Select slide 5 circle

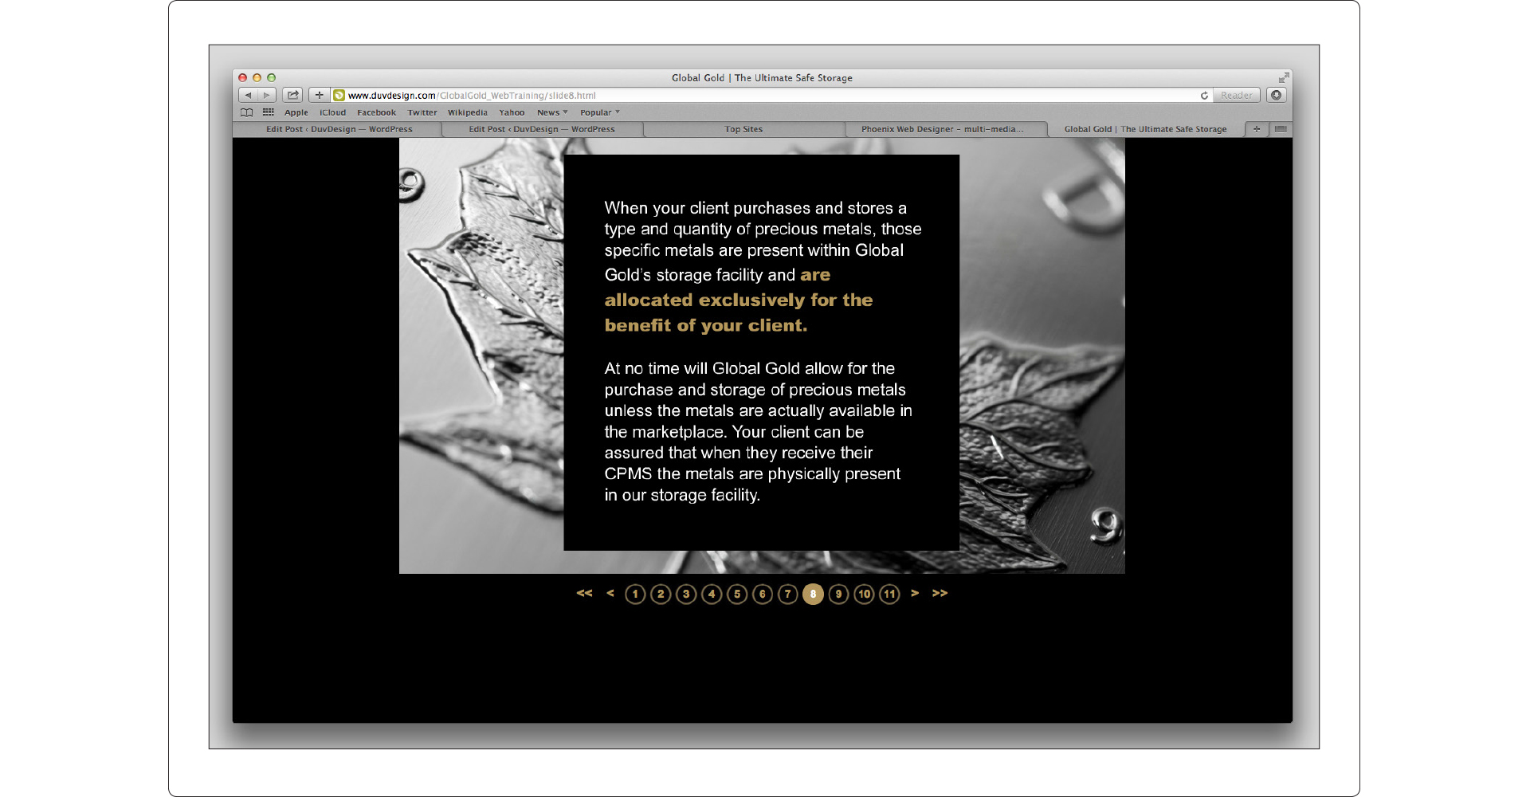(737, 595)
